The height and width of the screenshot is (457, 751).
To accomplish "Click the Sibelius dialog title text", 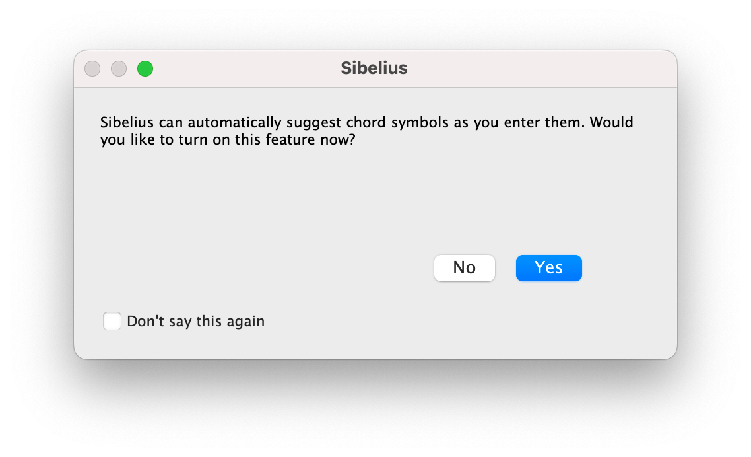I will (x=374, y=68).
